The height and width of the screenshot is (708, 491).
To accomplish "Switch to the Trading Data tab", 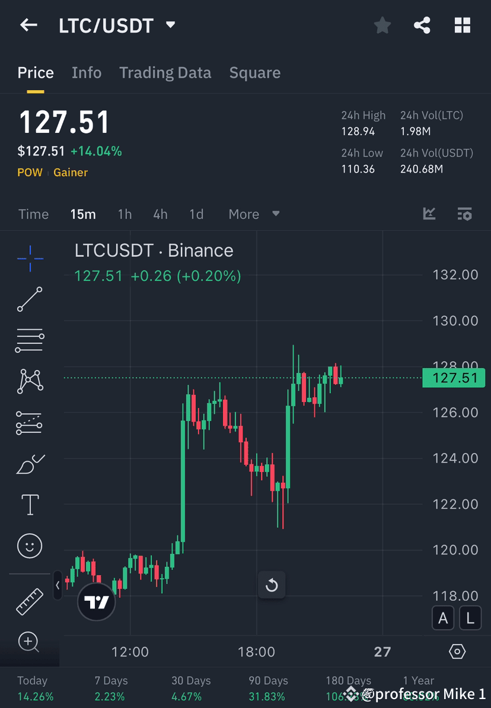I will point(165,72).
